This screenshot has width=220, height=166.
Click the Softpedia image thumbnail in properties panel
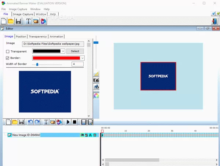tap(45, 92)
